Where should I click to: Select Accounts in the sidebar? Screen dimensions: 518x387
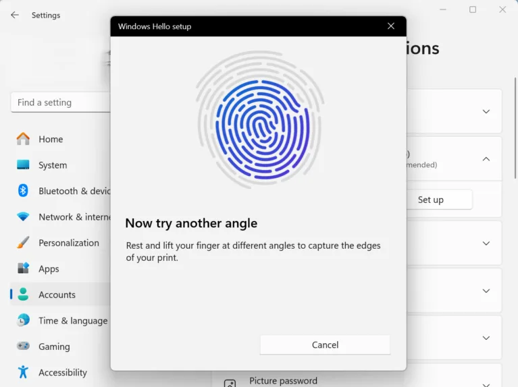pyautogui.click(x=60, y=294)
